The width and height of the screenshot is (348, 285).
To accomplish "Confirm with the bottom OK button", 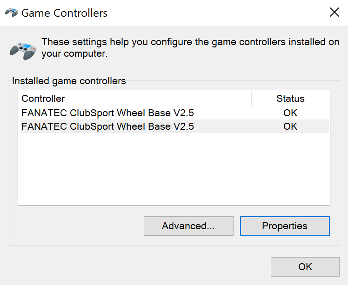I will tap(305, 266).
